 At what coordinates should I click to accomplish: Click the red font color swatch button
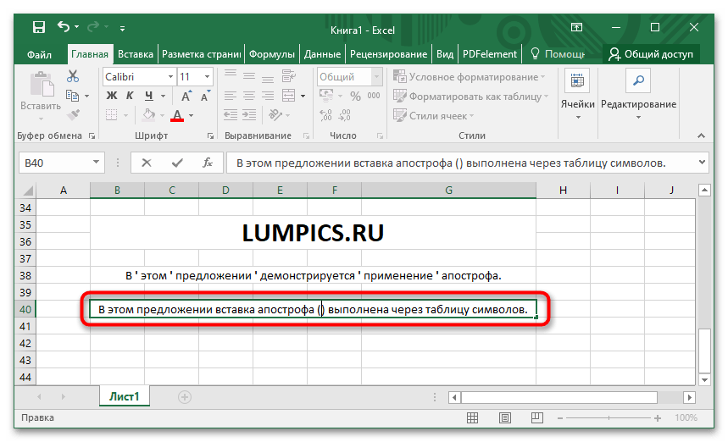pyautogui.click(x=177, y=115)
